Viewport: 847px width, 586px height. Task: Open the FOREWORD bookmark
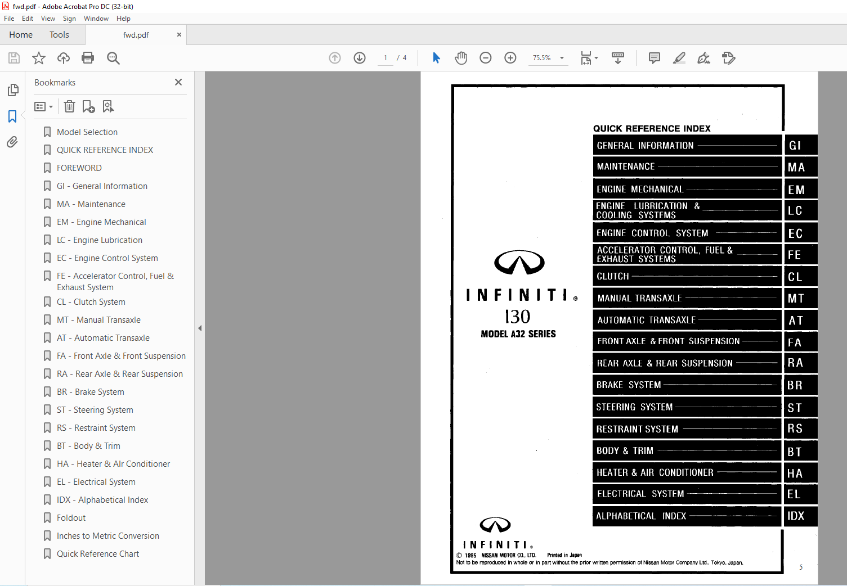[79, 168]
